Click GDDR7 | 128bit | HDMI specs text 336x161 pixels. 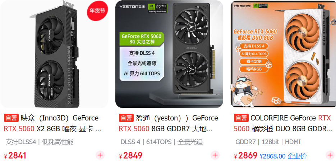tap(268, 142)
